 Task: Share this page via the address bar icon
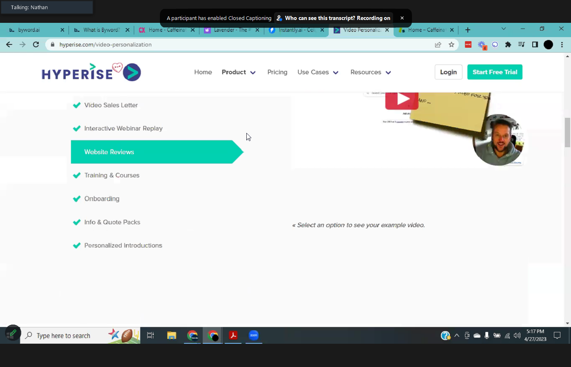[x=438, y=44]
